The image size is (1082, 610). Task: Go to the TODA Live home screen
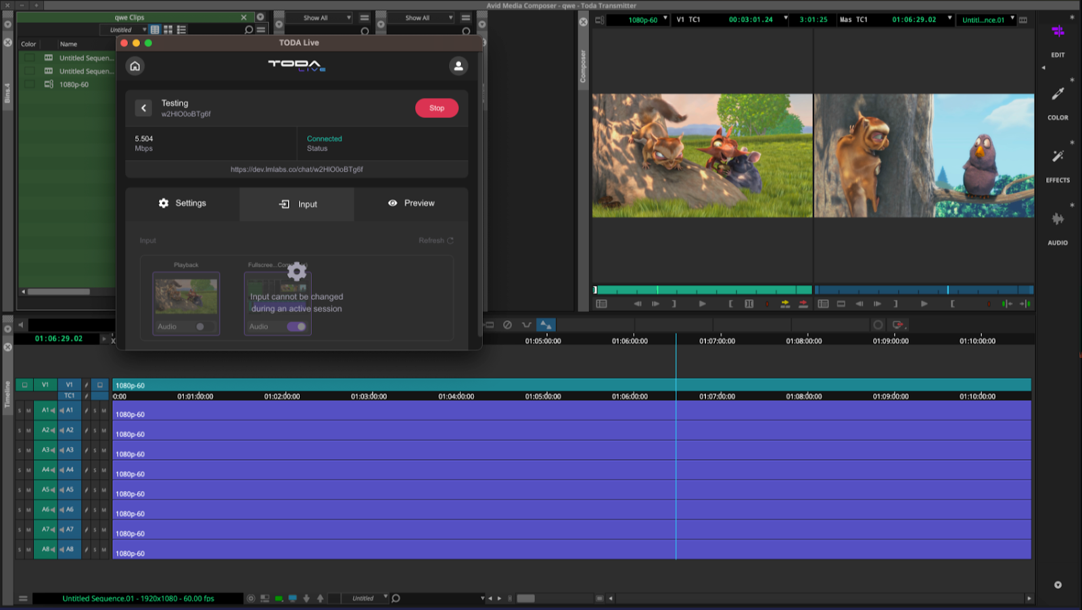tap(135, 66)
